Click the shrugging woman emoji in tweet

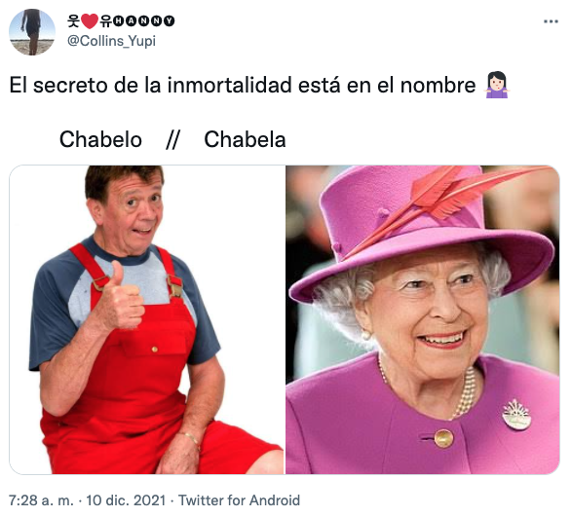[497, 85]
